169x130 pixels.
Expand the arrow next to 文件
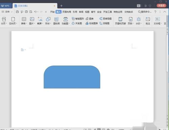point(11,12)
